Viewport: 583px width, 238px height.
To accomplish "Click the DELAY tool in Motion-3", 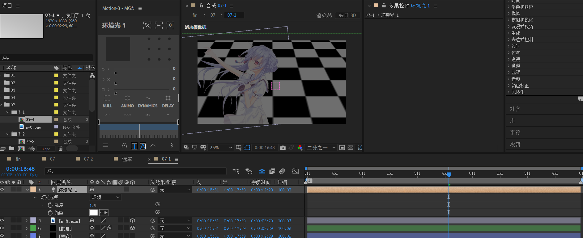I will pyautogui.click(x=168, y=101).
